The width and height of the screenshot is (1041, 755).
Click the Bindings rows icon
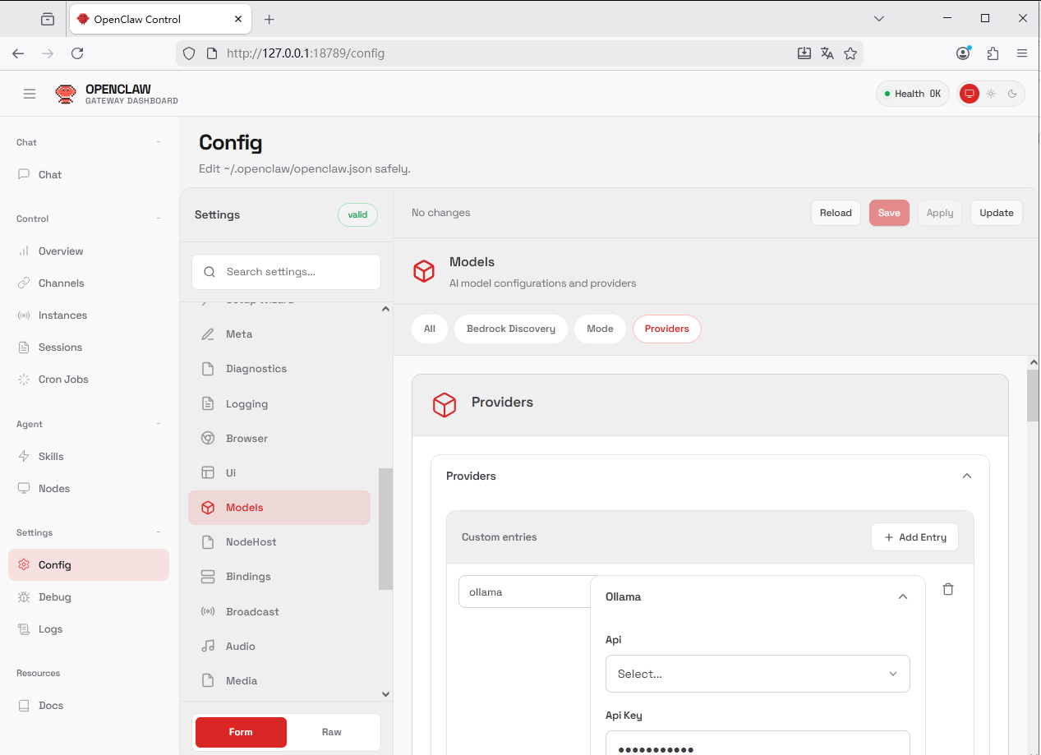(208, 577)
